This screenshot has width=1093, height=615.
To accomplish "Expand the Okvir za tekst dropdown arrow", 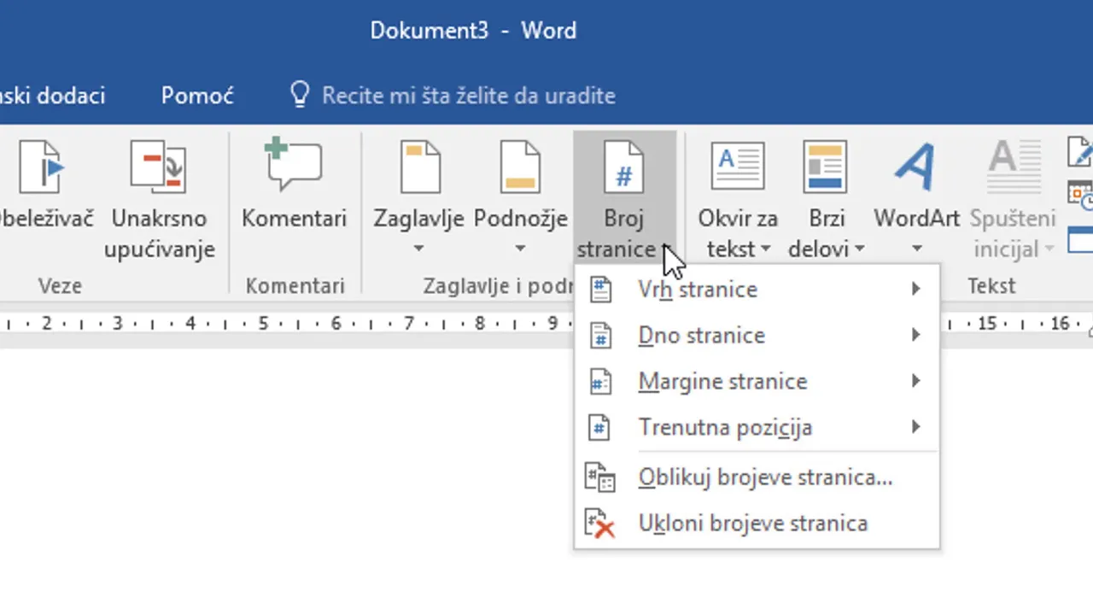I will point(766,249).
